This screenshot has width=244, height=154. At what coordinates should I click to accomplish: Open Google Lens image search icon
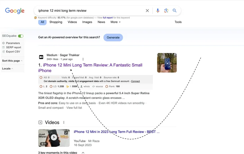166,11
